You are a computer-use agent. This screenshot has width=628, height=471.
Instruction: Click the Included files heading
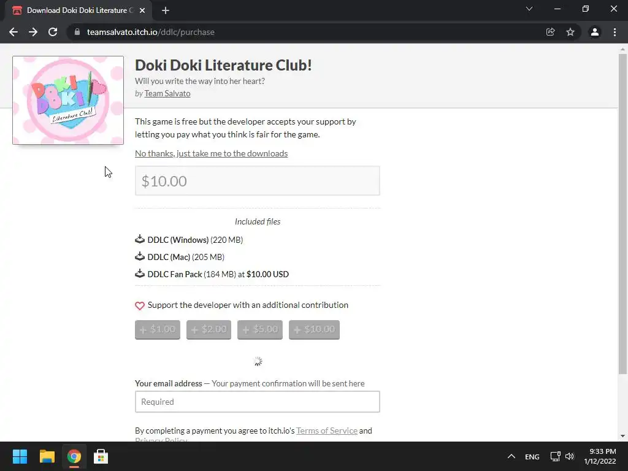[x=258, y=221]
